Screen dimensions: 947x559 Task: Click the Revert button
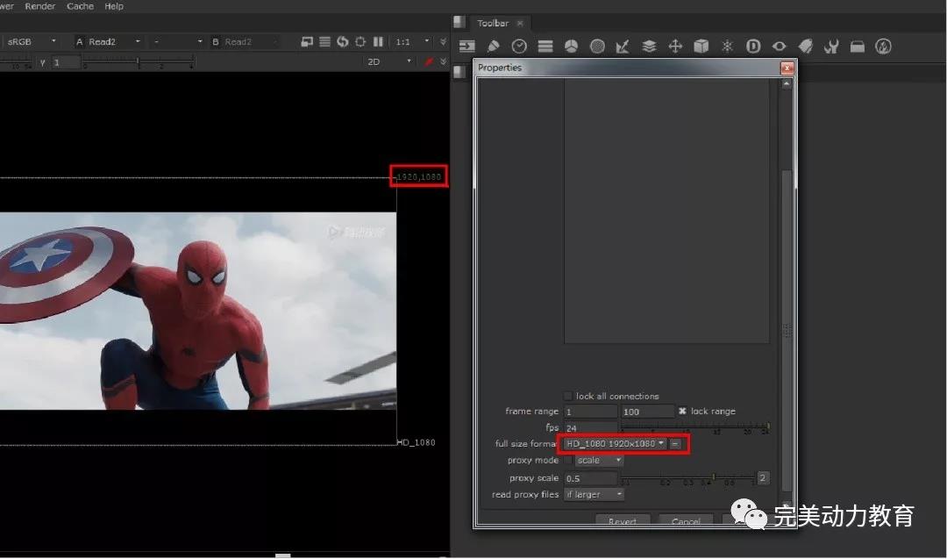(622, 521)
